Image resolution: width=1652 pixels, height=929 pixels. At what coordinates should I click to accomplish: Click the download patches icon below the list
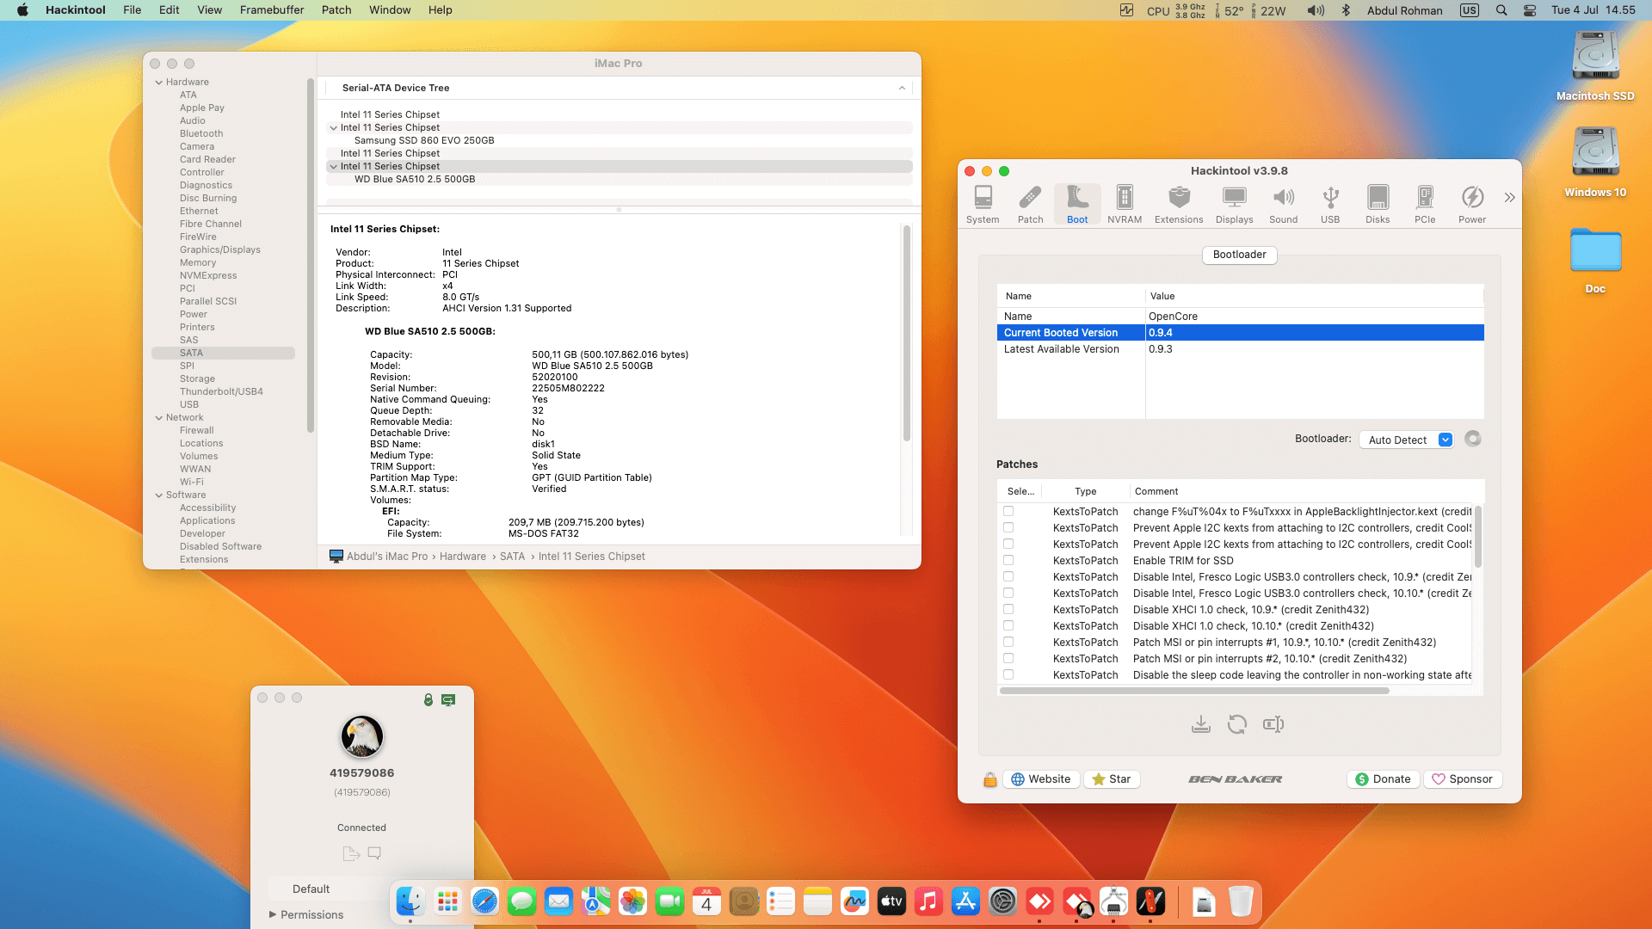[1202, 724]
